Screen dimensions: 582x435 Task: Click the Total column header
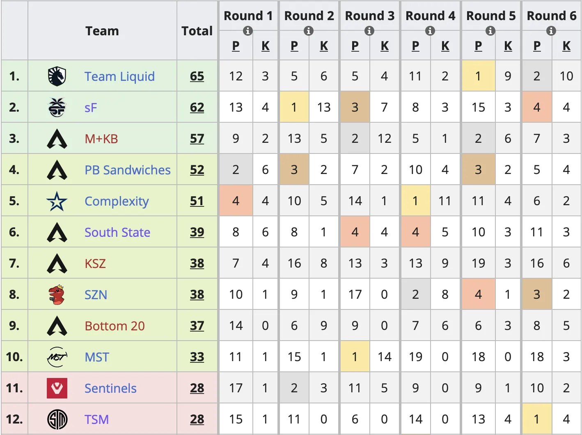click(x=197, y=31)
